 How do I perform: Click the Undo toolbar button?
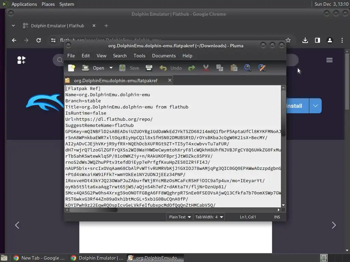[171, 68]
